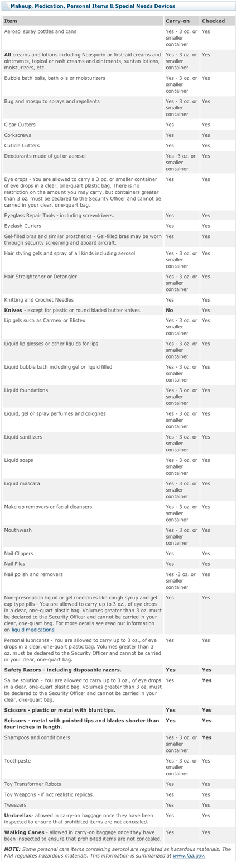The image size is (237, 862).
Task: Click the 'No' carry-on value for Knives
Action: click(x=169, y=310)
